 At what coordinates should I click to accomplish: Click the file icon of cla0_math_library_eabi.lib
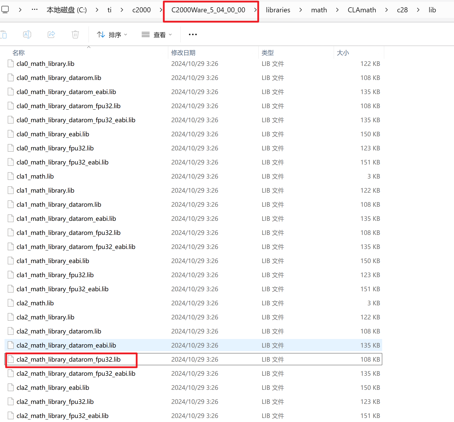click(x=11, y=134)
